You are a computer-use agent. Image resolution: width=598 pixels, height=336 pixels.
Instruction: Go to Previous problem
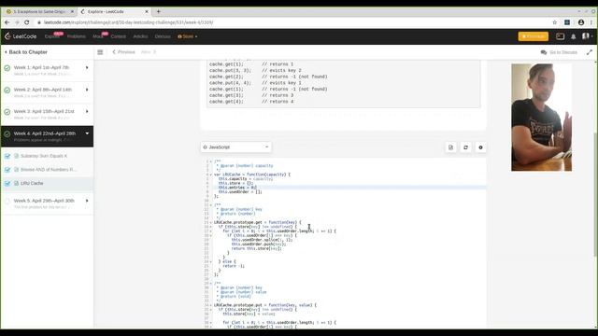pyautogui.click(x=123, y=52)
